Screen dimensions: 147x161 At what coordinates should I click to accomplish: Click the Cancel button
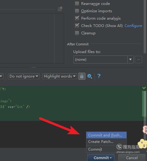click(x=132, y=158)
